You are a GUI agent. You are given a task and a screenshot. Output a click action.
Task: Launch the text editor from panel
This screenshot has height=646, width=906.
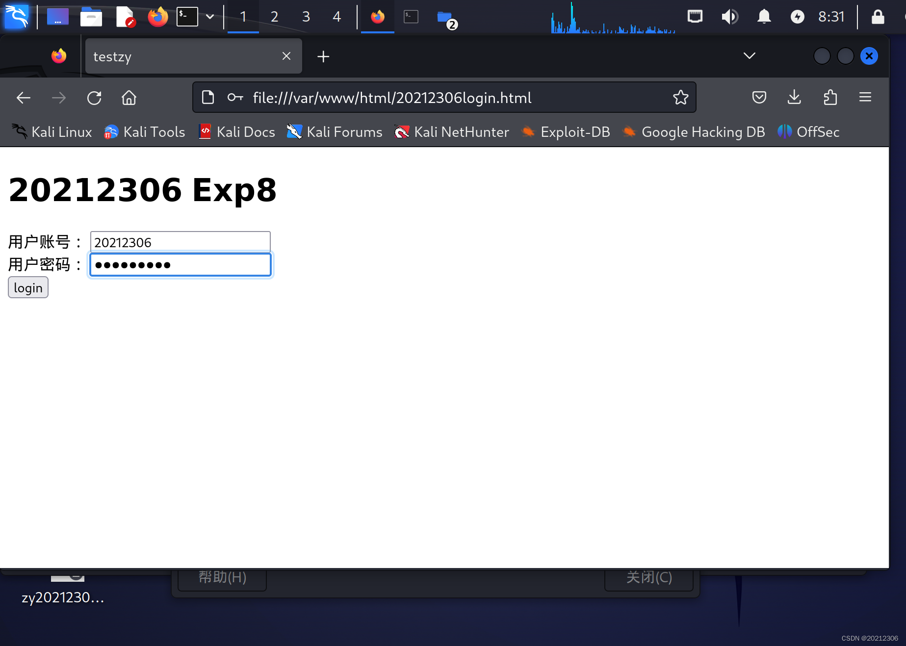(x=125, y=17)
